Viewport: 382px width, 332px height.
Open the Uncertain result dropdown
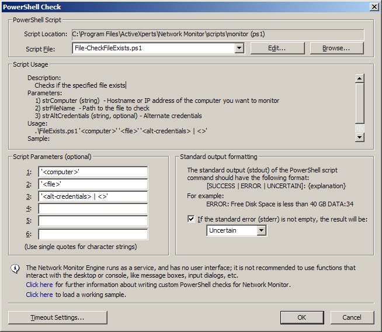[261, 230]
